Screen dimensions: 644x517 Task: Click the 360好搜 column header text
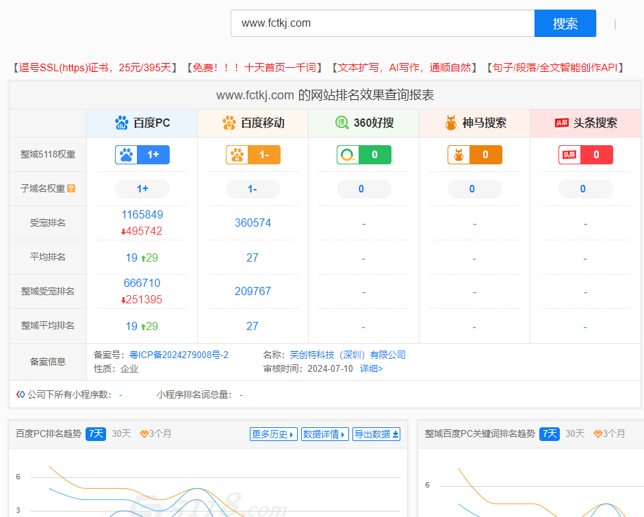pyautogui.click(x=374, y=123)
